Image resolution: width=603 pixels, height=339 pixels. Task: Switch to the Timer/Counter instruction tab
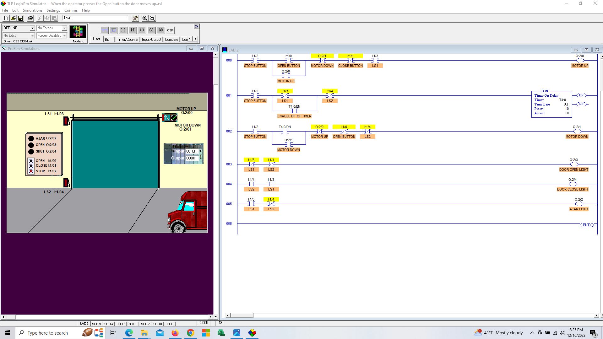point(127,39)
